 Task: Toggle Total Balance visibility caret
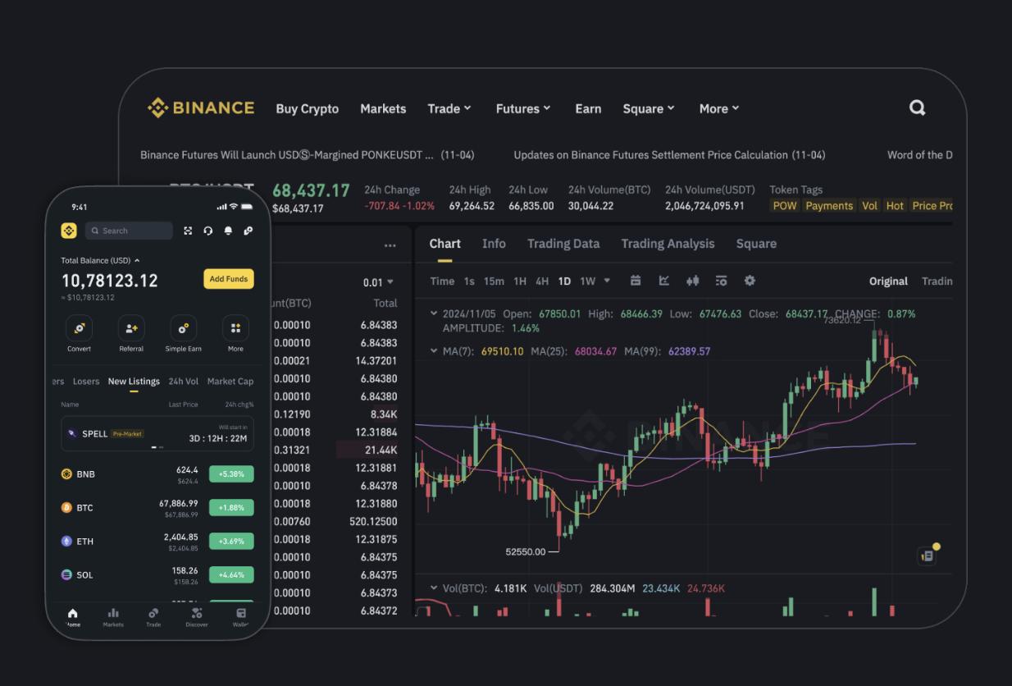[x=137, y=261]
